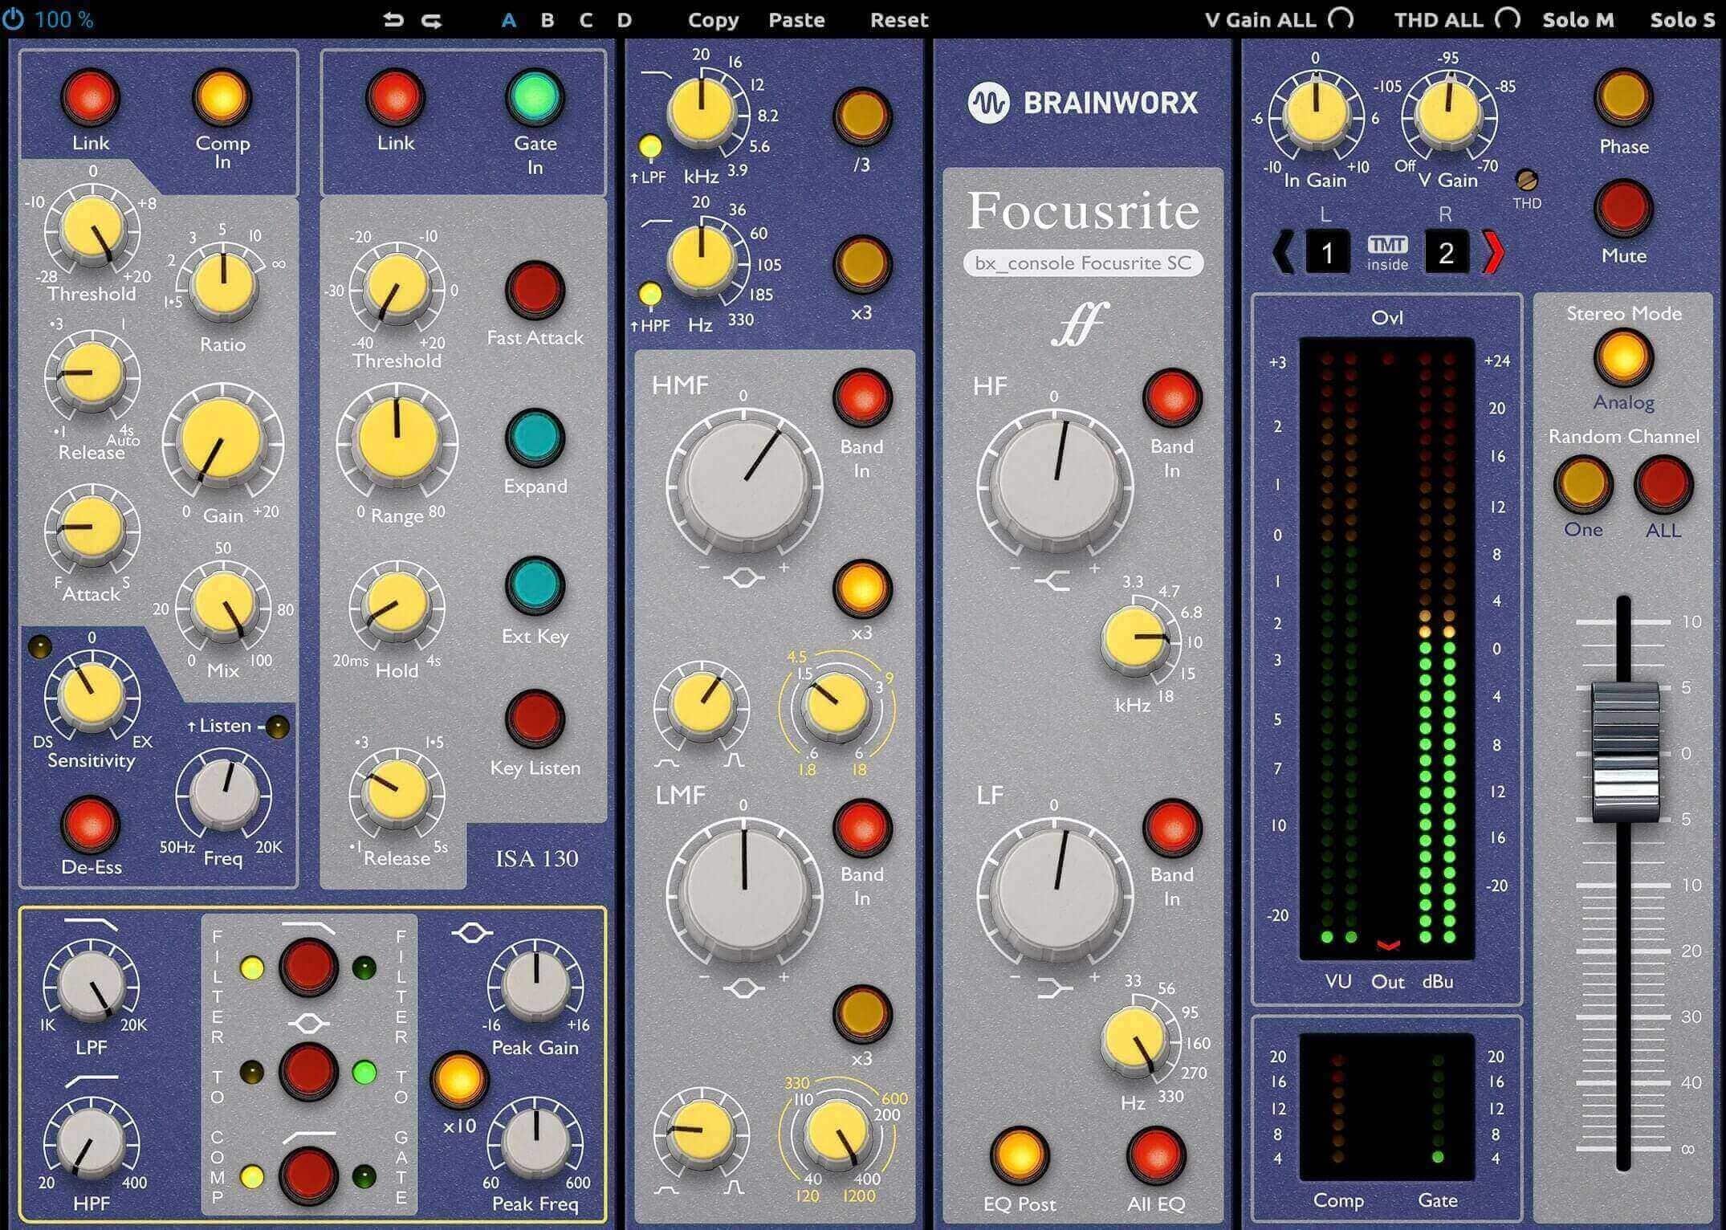Click the previous channel left arrow

[1283, 253]
